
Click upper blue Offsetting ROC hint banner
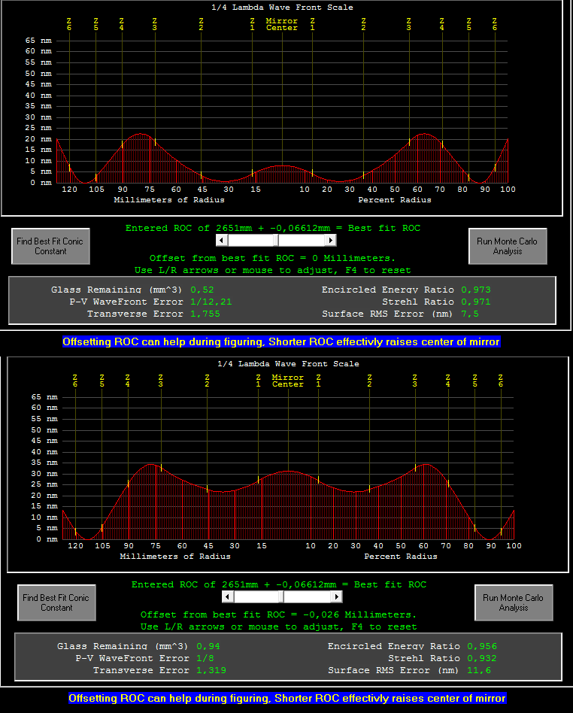[281, 342]
